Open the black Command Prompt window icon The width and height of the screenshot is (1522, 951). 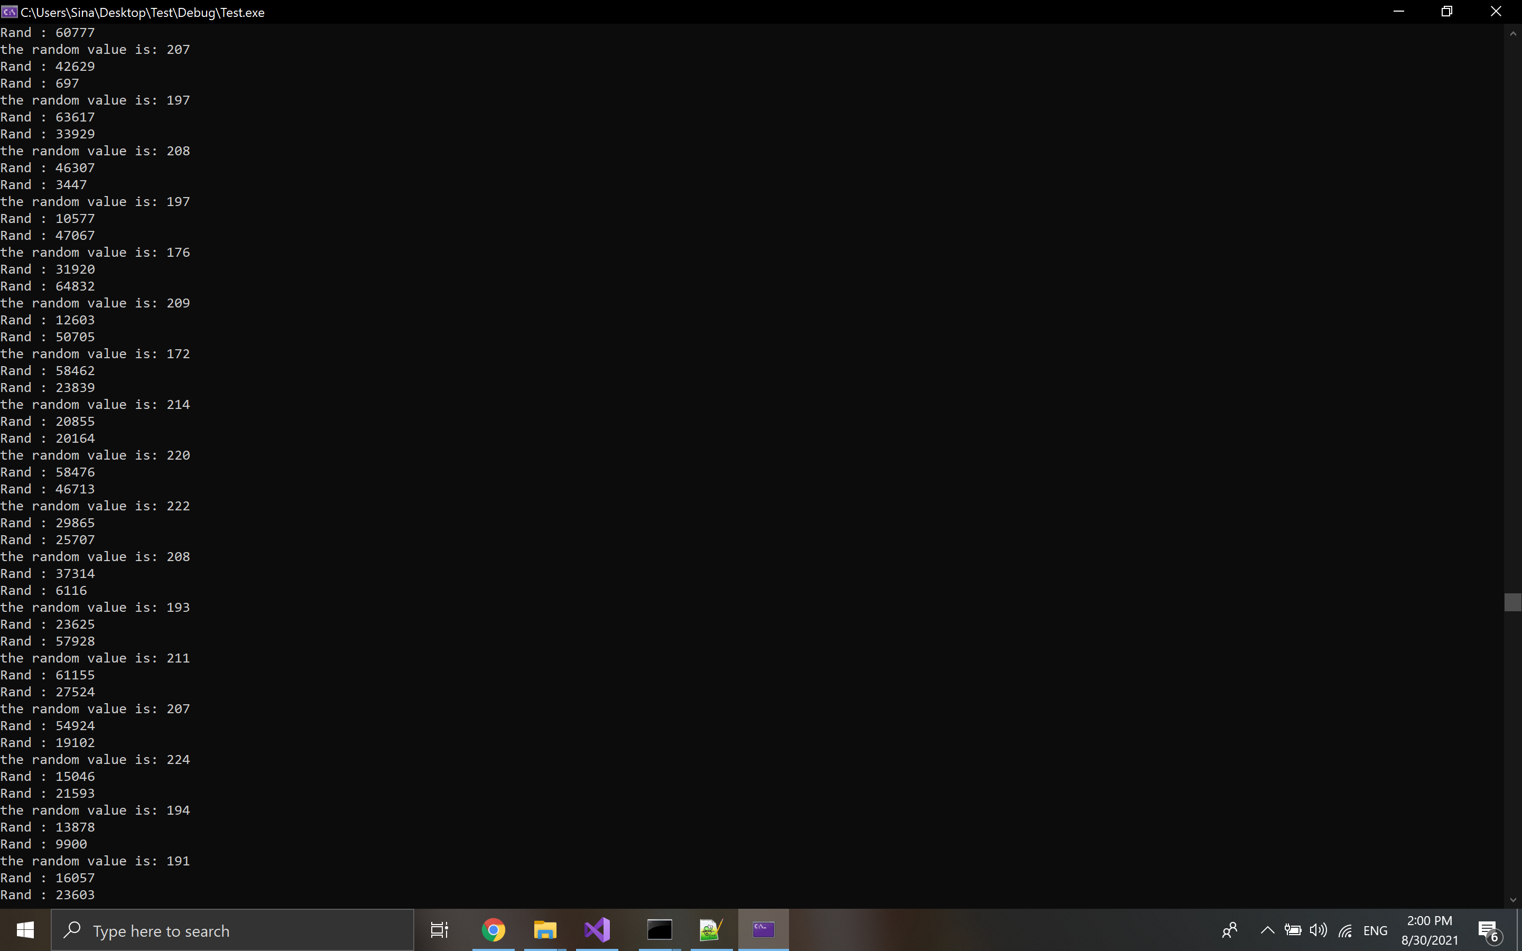659,930
